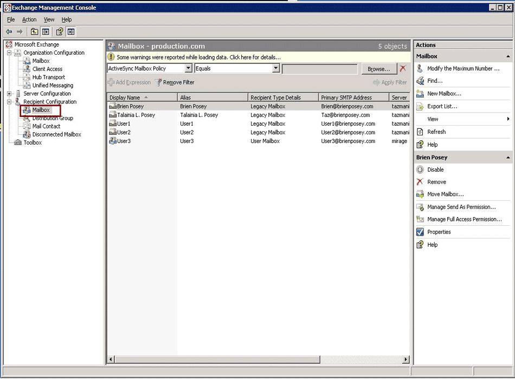Click the horizontal scrollbar thumb in the mailbox list
Viewport: 515px width, 379px height.
[217, 360]
